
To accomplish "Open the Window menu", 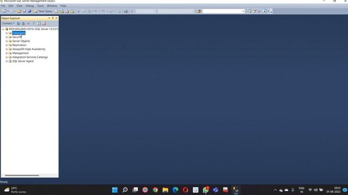I will point(52,6).
